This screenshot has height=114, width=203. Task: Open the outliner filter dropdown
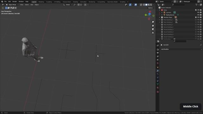pyautogui.click(x=197, y=5)
